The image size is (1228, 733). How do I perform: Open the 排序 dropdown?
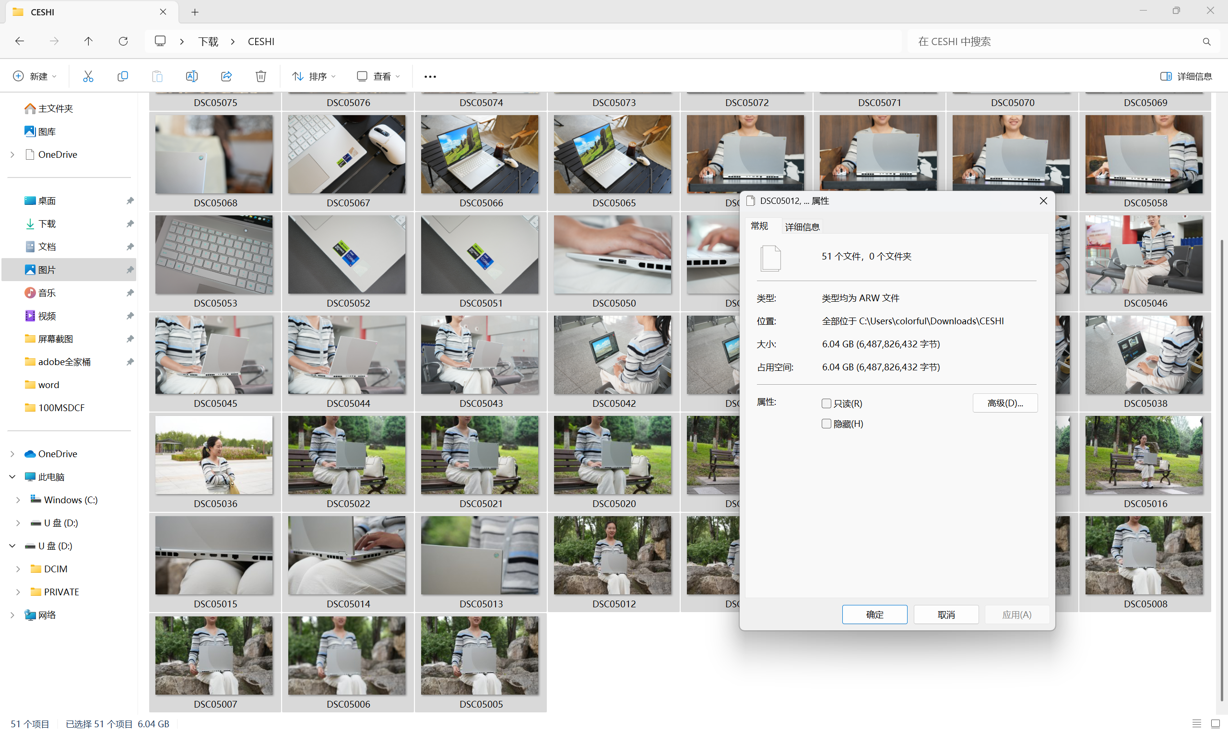(x=314, y=76)
